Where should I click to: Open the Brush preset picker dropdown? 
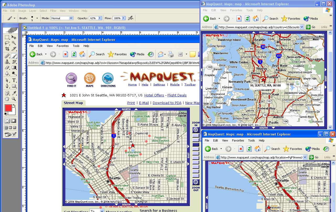click(x=37, y=18)
